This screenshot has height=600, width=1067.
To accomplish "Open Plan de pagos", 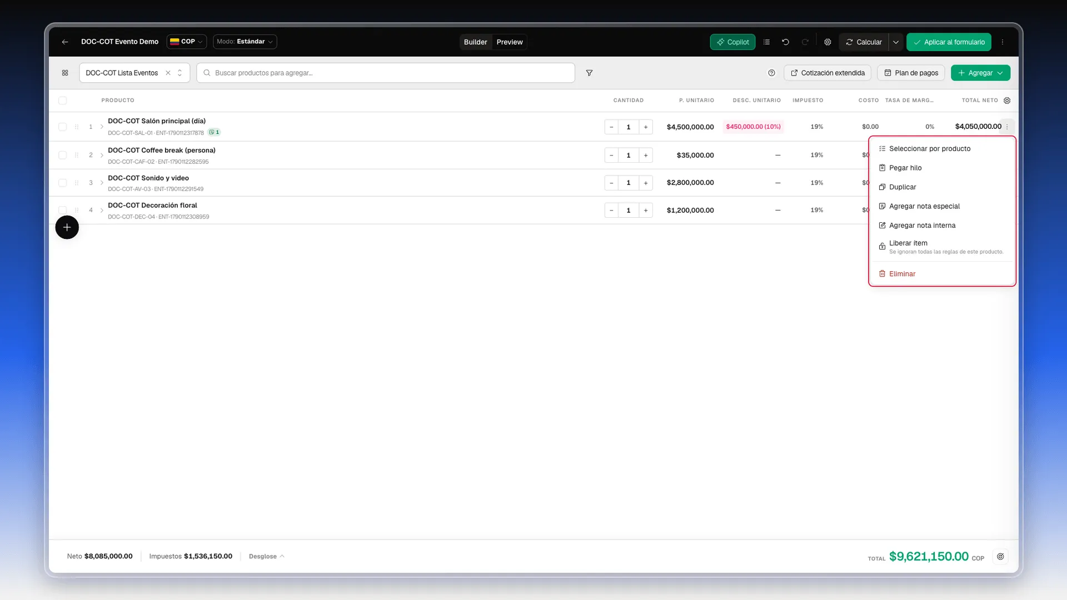I will 911,73.
